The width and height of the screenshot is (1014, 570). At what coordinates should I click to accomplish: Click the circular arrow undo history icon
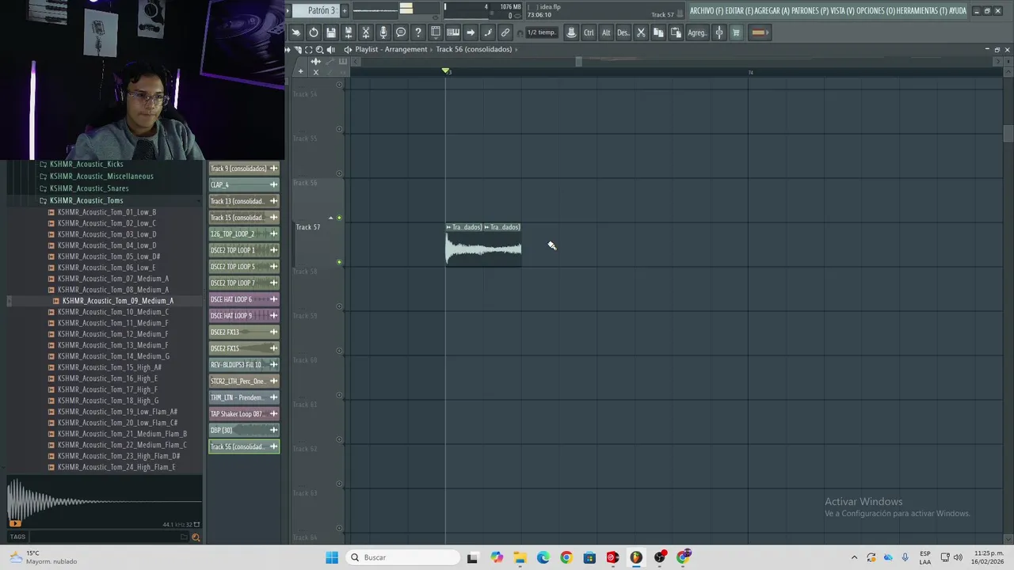pos(314,32)
